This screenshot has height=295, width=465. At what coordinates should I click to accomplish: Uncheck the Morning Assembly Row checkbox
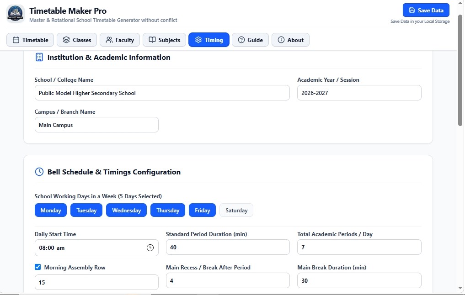click(37, 267)
